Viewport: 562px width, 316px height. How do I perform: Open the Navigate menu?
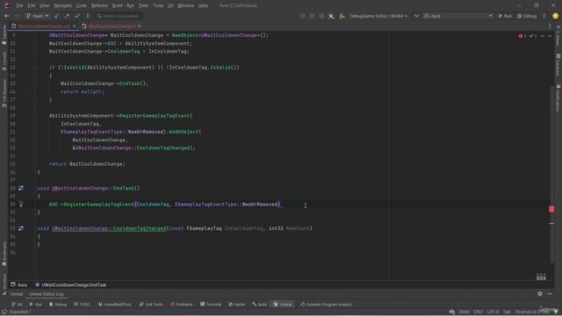(62, 6)
